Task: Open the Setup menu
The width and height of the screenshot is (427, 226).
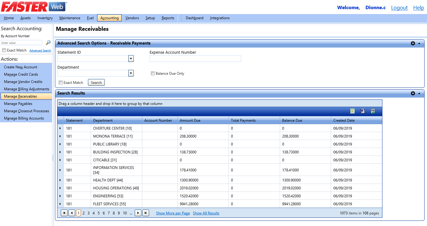Action: [150, 18]
